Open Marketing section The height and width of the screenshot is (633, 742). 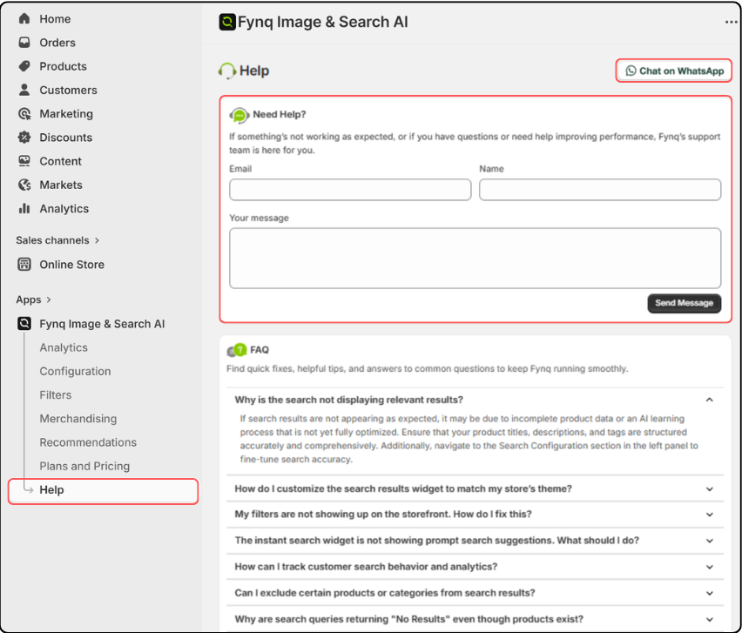pos(66,113)
